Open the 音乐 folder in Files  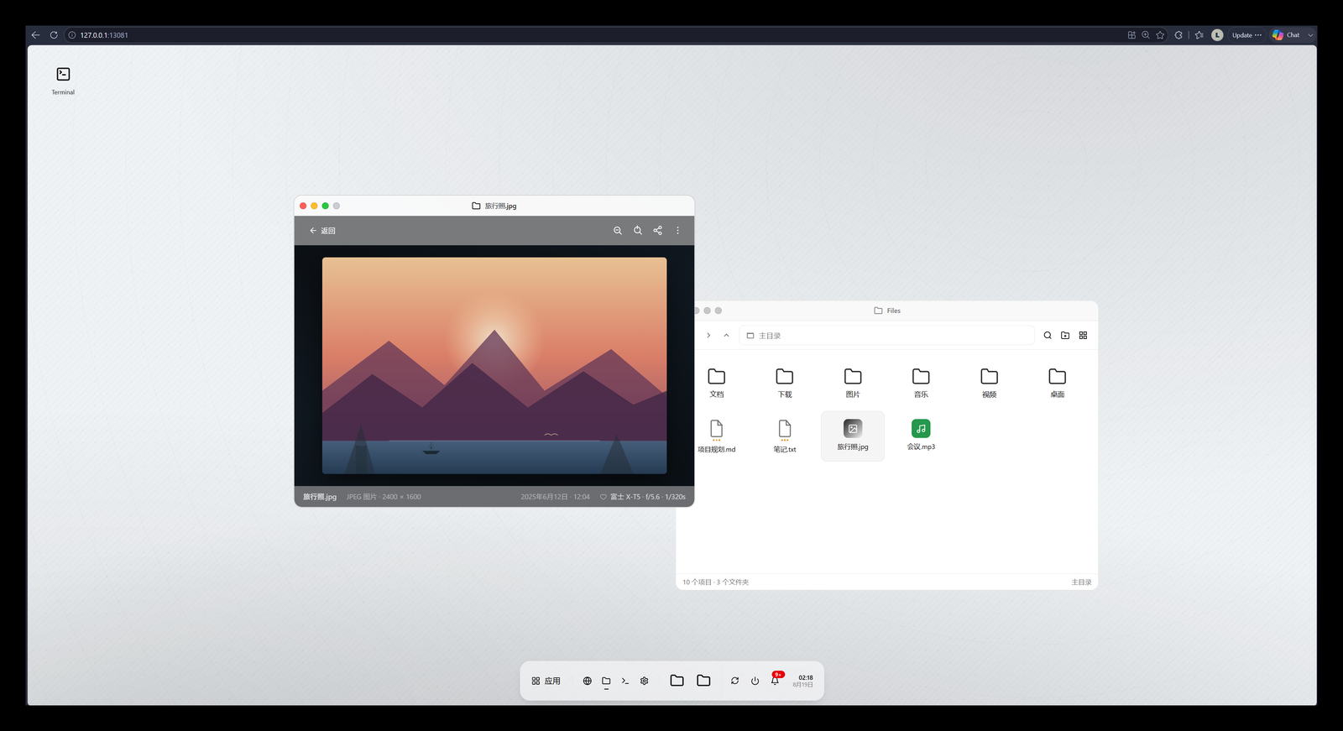(921, 383)
